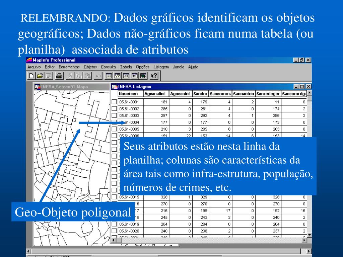This screenshot has height=257, width=343.
Task: Click the New Table toolbar icon
Action: click(x=31, y=76)
